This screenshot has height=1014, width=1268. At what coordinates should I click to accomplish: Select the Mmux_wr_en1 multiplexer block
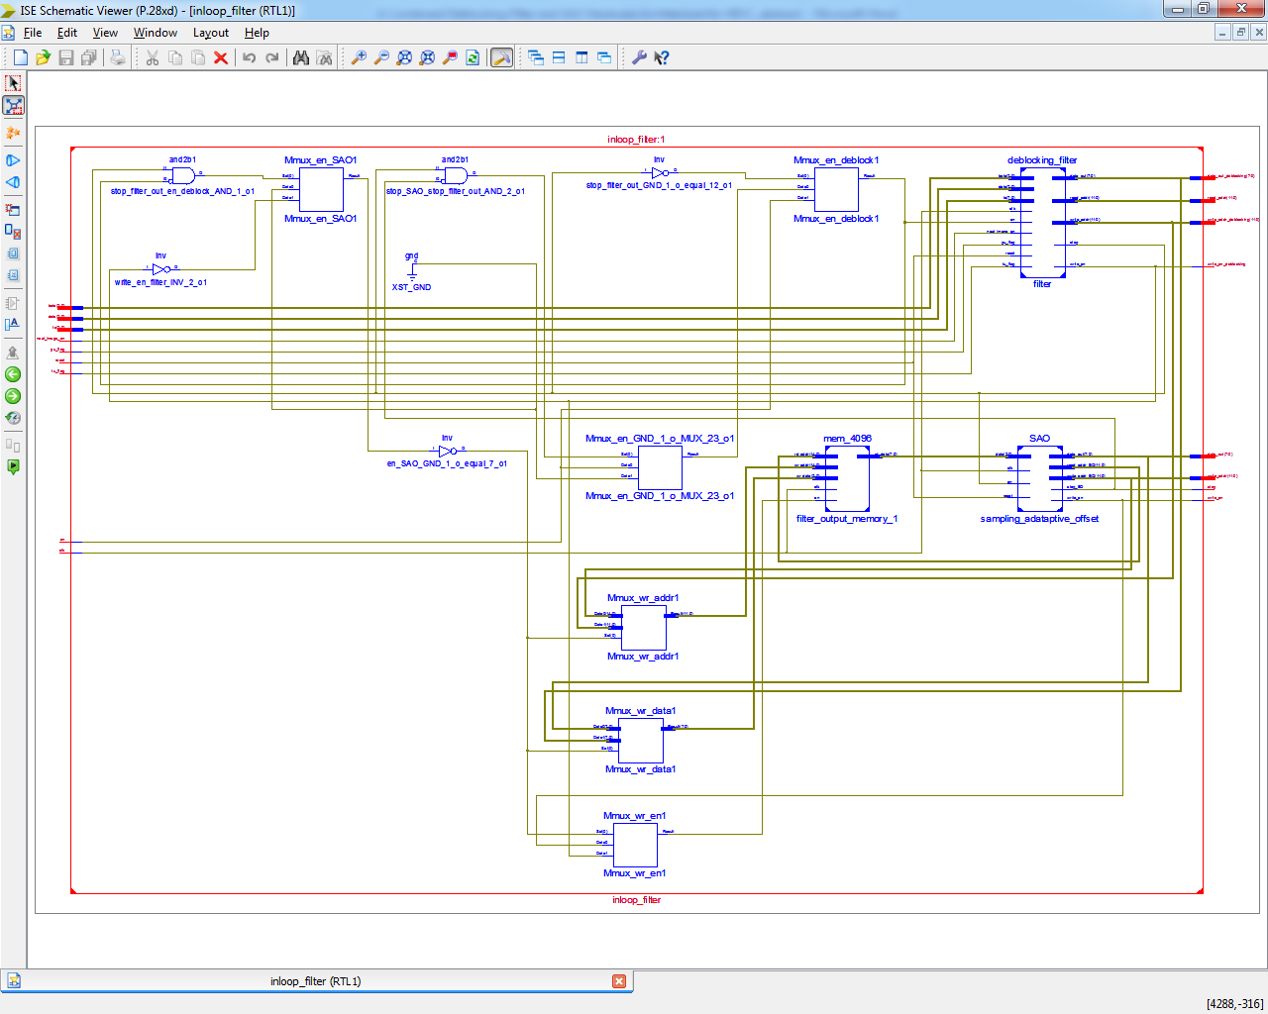(x=635, y=845)
